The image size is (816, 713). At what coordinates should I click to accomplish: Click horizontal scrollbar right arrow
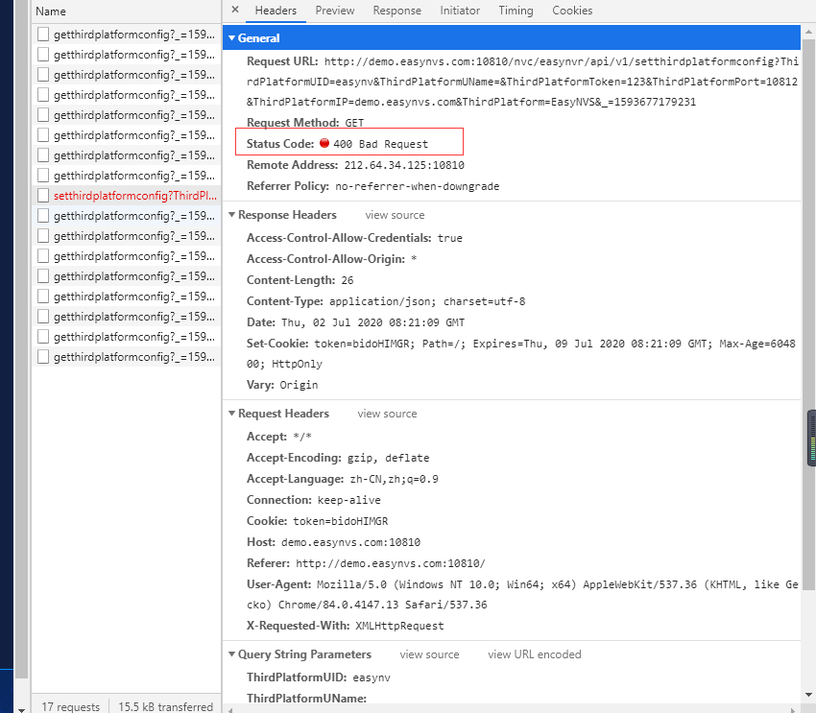coord(793,709)
